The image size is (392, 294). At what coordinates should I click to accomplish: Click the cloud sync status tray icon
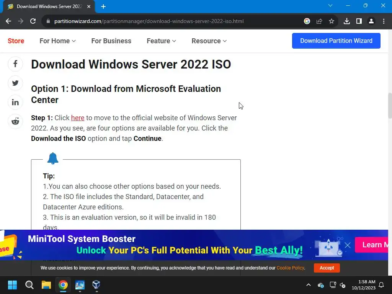pyautogui.click(x=320, y=285)
